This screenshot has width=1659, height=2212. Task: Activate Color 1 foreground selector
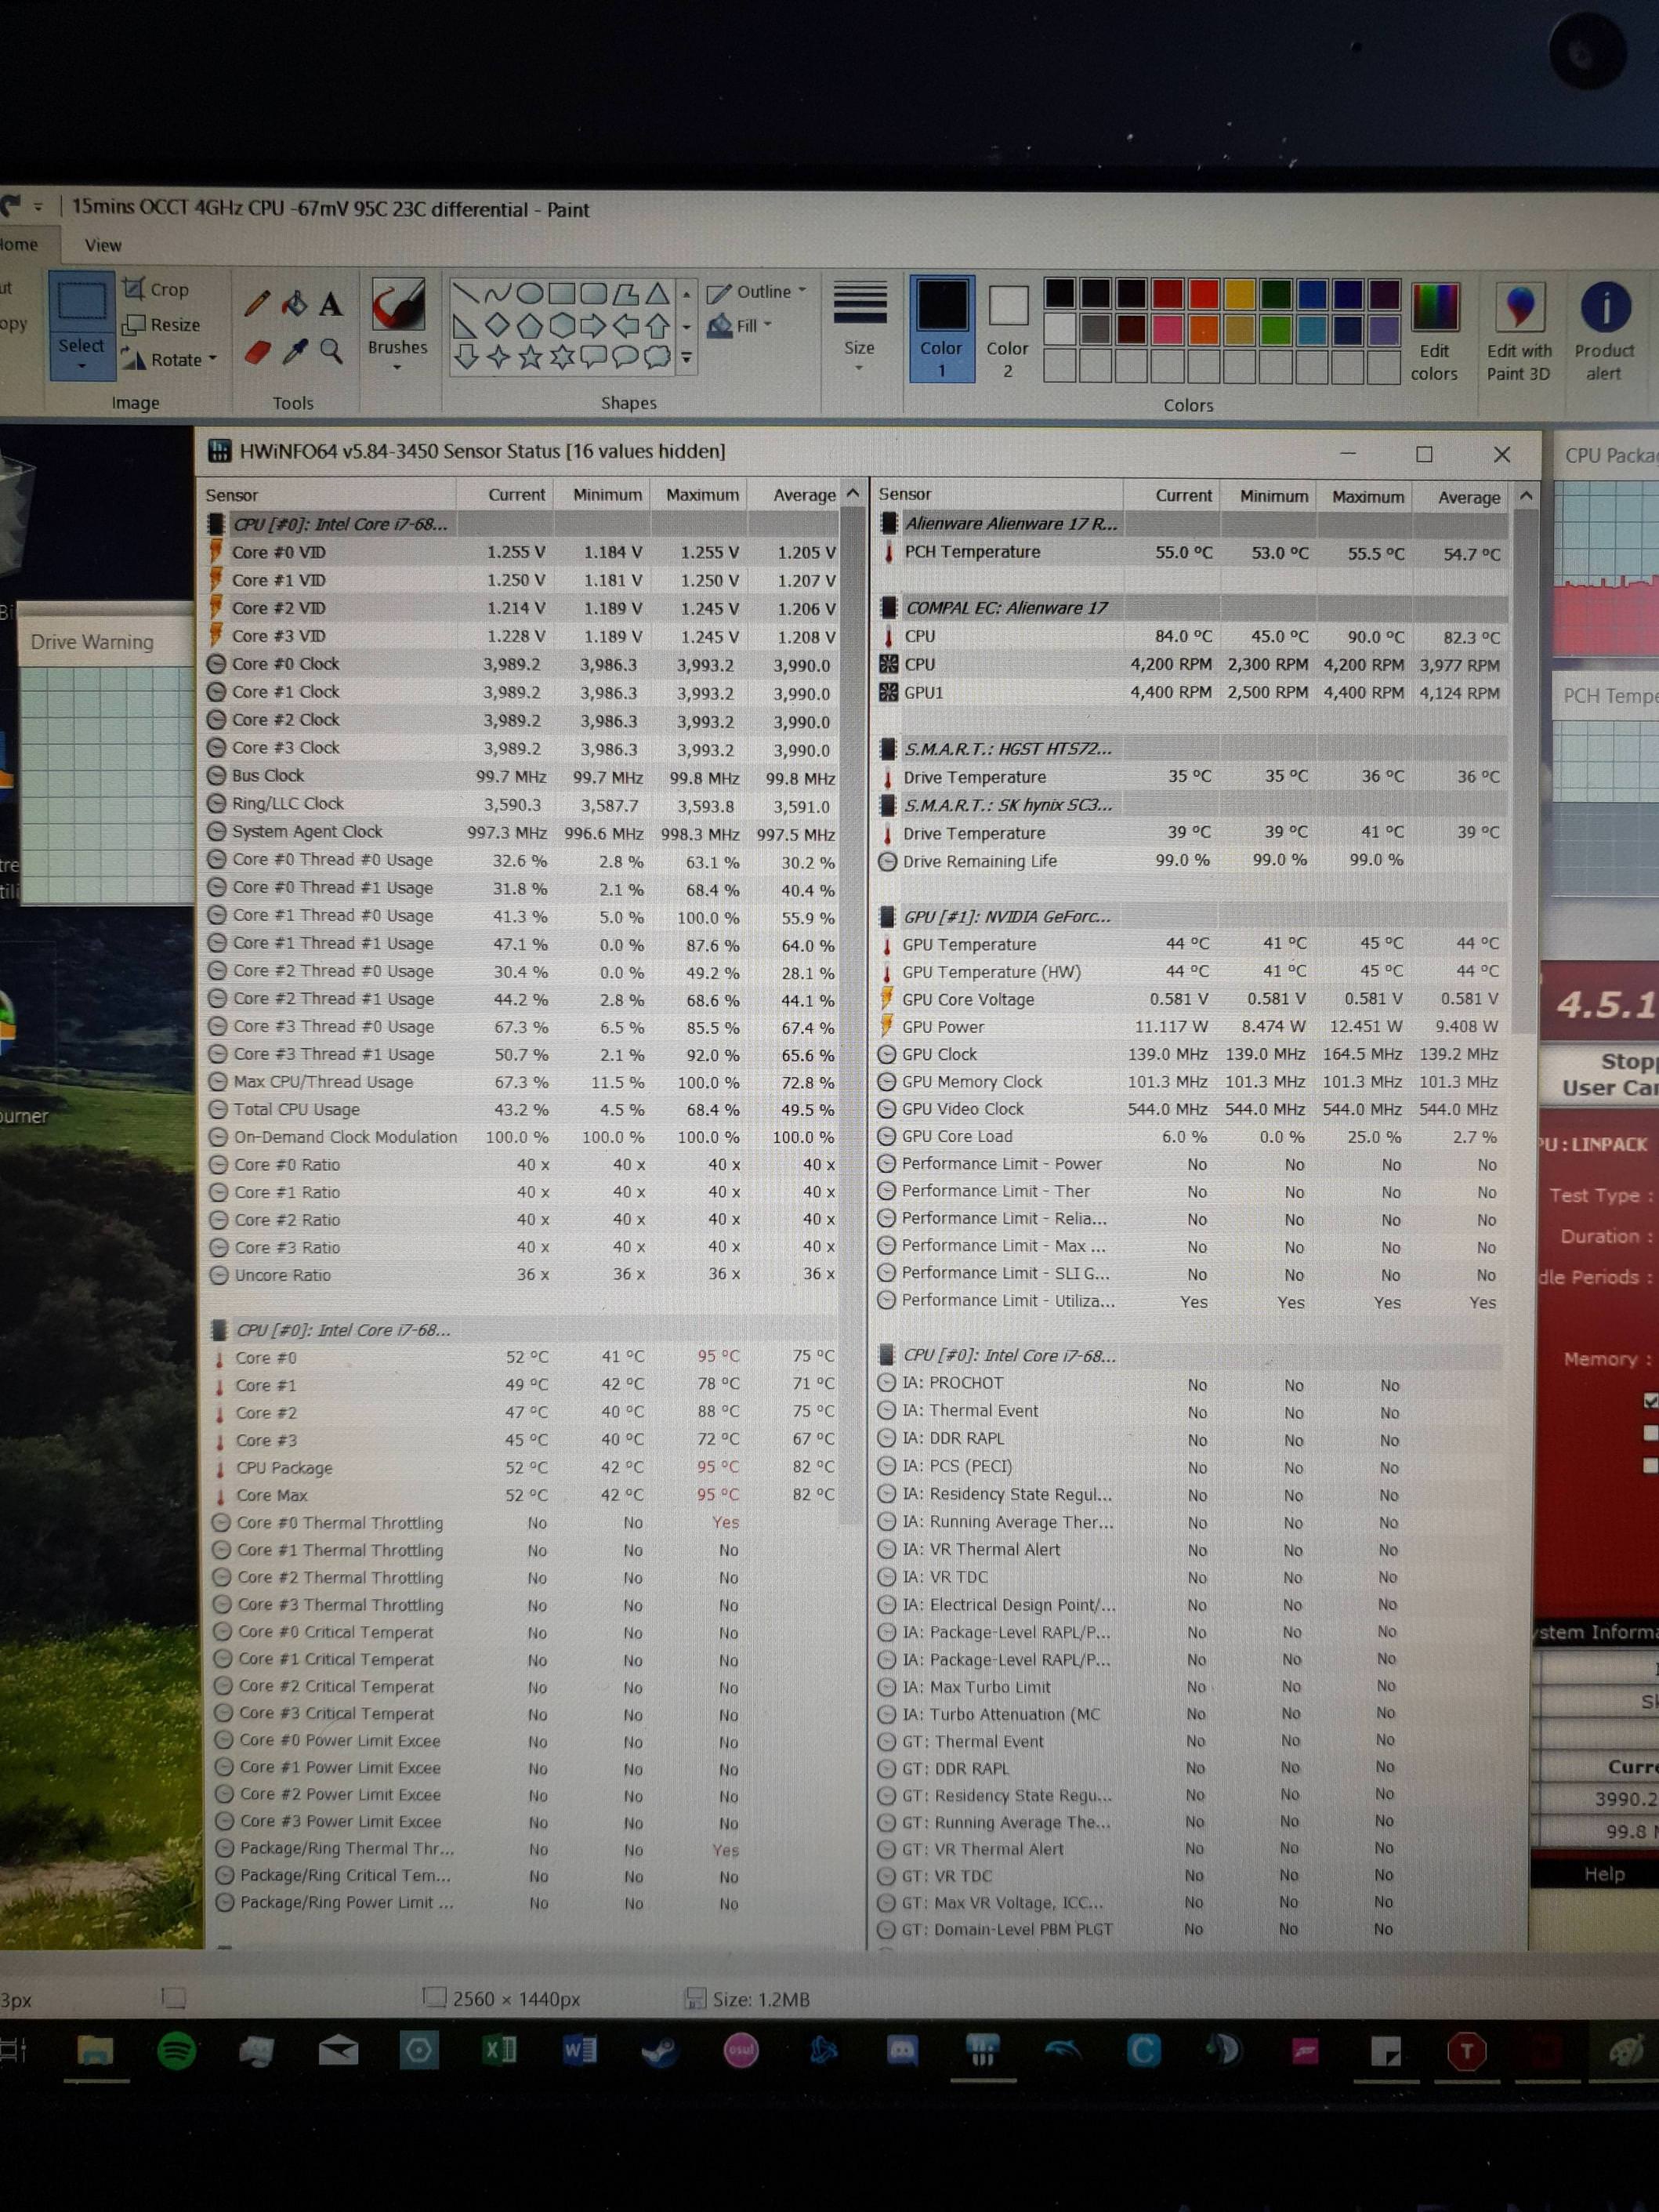[x=942, y=329]
